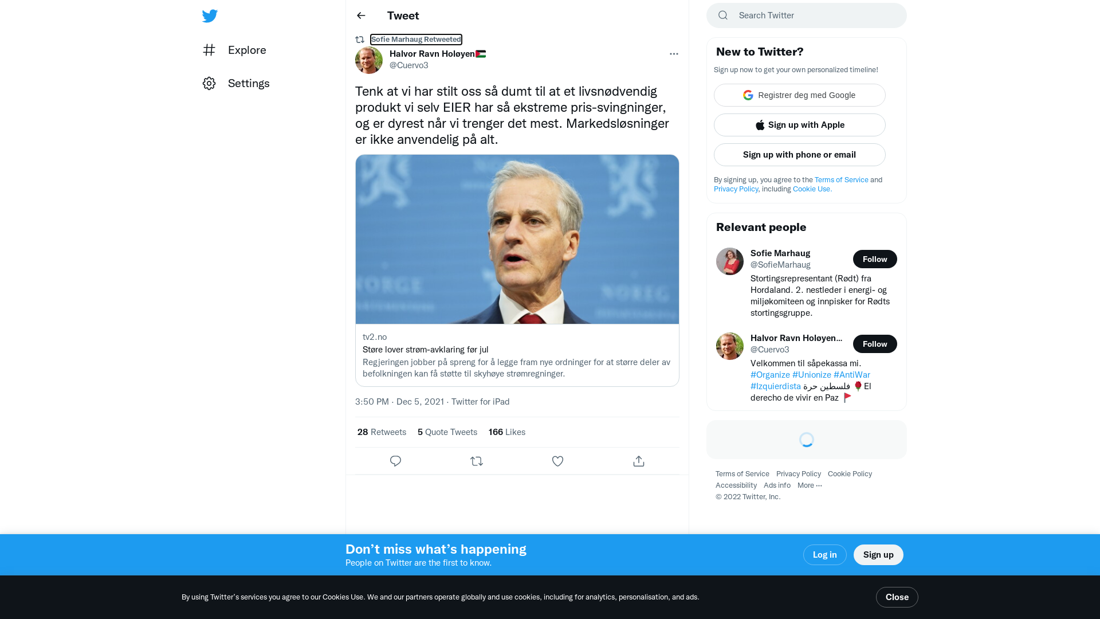Open Sofie Marhaug's profile picture
The height and width of the screenshot is (619, 1100).
(x=730, y=261)
